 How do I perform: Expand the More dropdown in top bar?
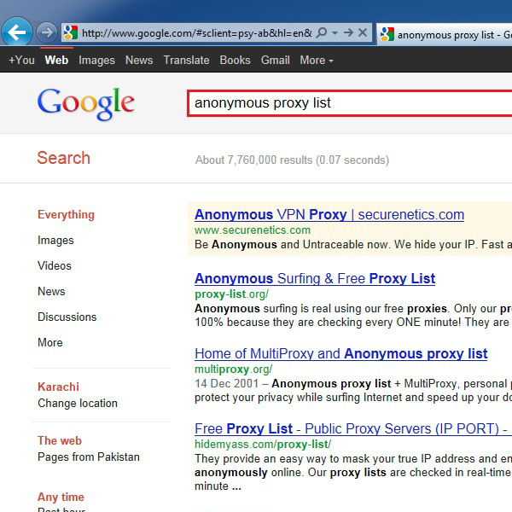317,60
